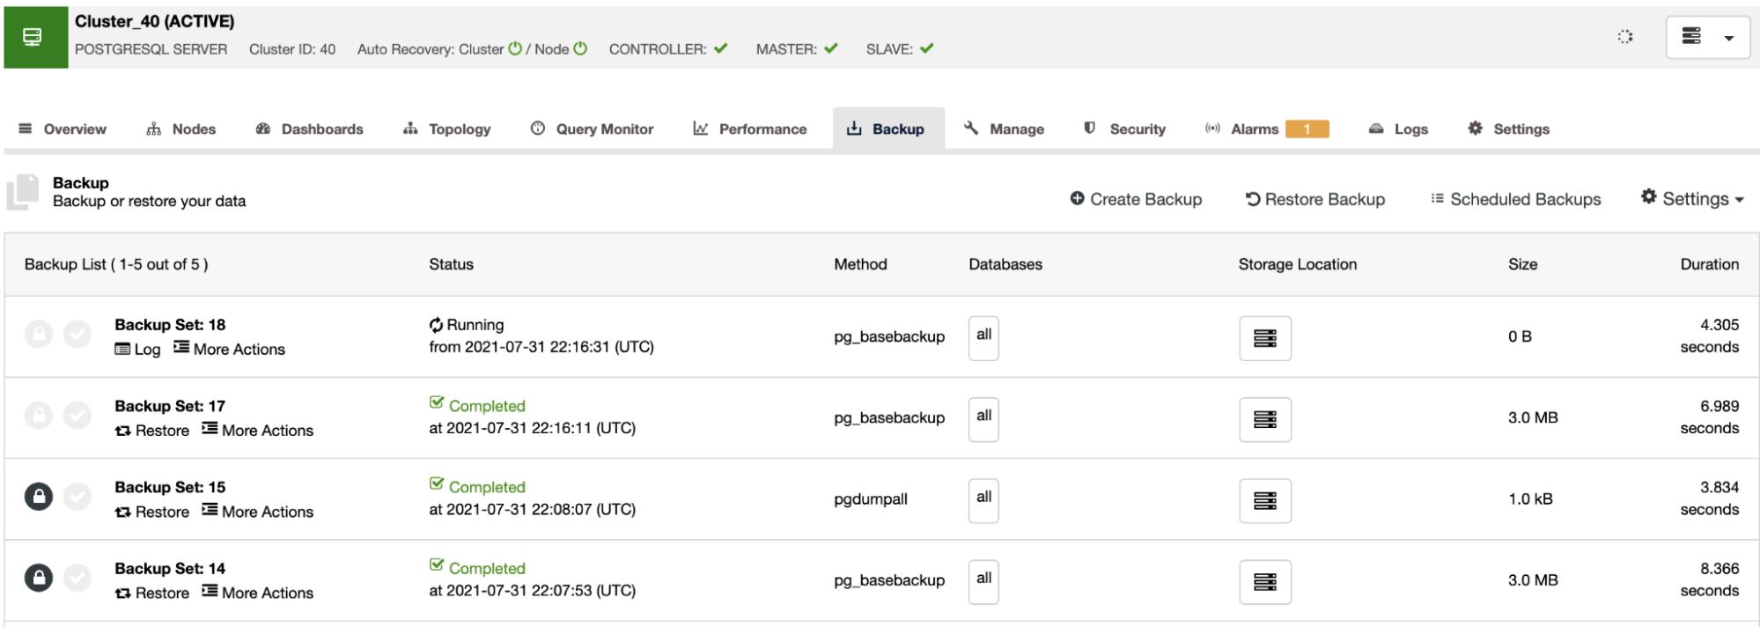Toggle Node auto recovery power icon

tap(580, 49)
